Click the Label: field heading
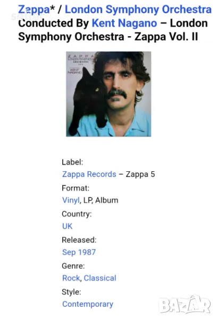Image resolution: width=217 pixels, height=320 pixels. pyautogui.click(x=72, y=162)
